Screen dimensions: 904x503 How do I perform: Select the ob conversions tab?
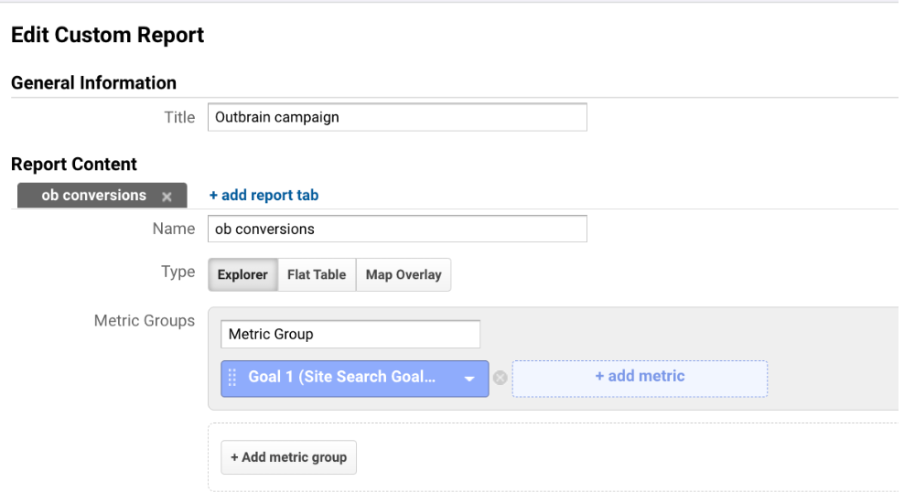(93, 196)
